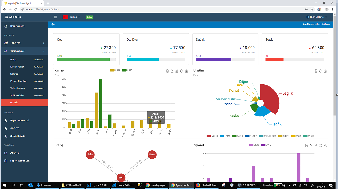Open Yıllık Hedefler in the sidebar
Viewport: 338px width, 189px height.
[17, 95]
